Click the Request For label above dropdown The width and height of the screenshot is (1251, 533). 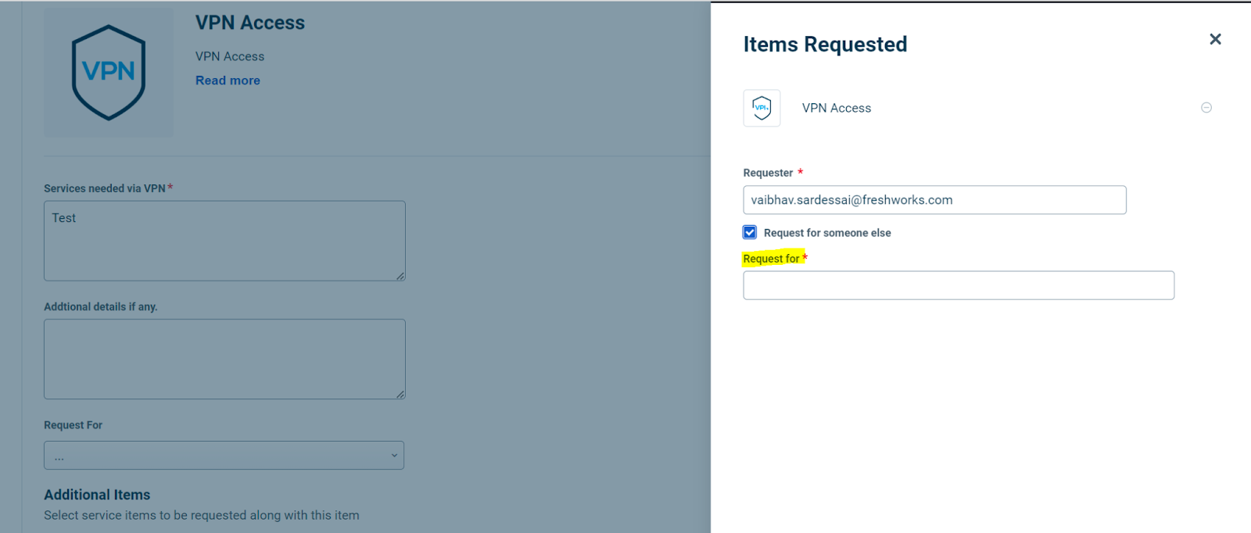[73, 425]
